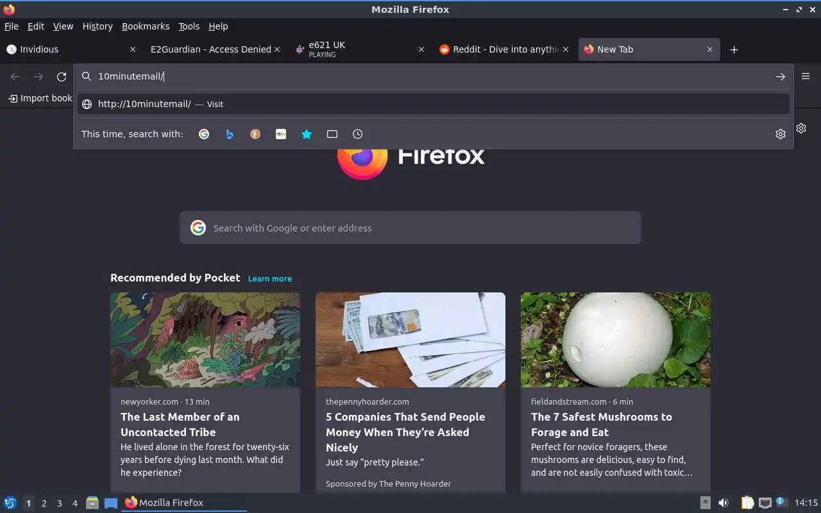Search this time with Bing

230,134
